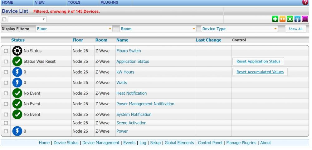Open the Device Type filter dropdown
312x150 pixels.
(240, 29)
